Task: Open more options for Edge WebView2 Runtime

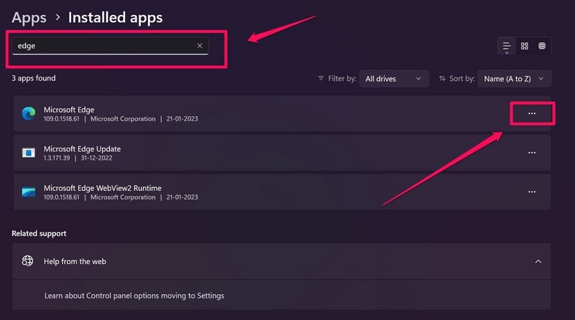Action: tap(532, 192)
